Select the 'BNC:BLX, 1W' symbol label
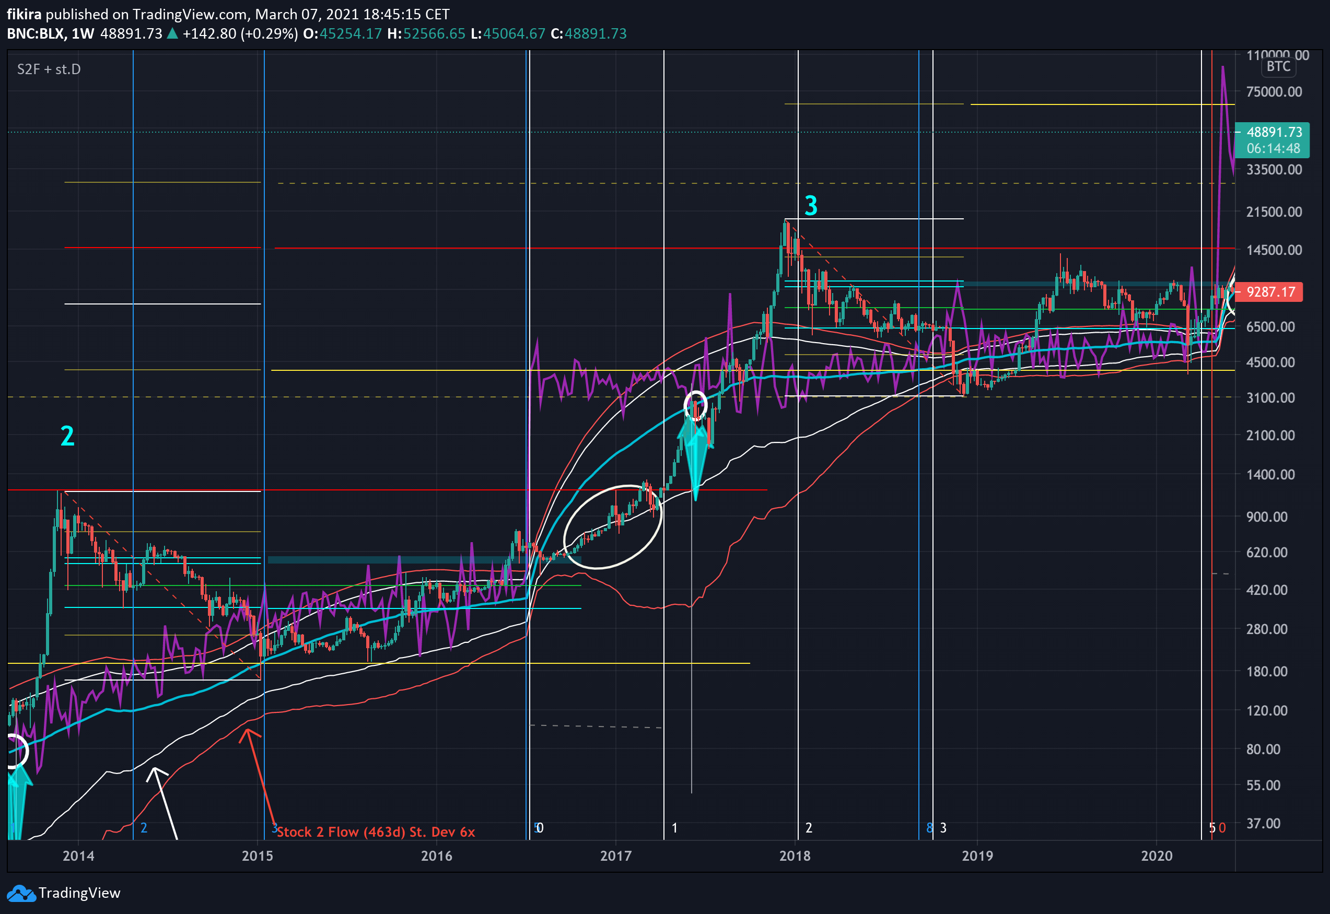 pos(50,34)
